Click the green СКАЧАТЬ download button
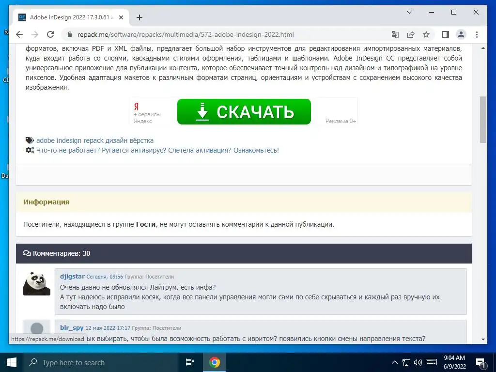Screen dimensions: 496x372 (244, 112)
